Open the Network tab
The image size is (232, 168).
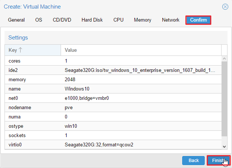point(171,20)
